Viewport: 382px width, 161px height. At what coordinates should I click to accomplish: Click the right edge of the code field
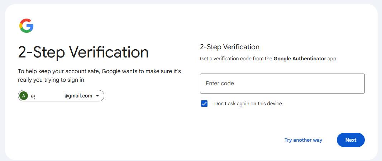pyautogui.click(x=360, y=84)
